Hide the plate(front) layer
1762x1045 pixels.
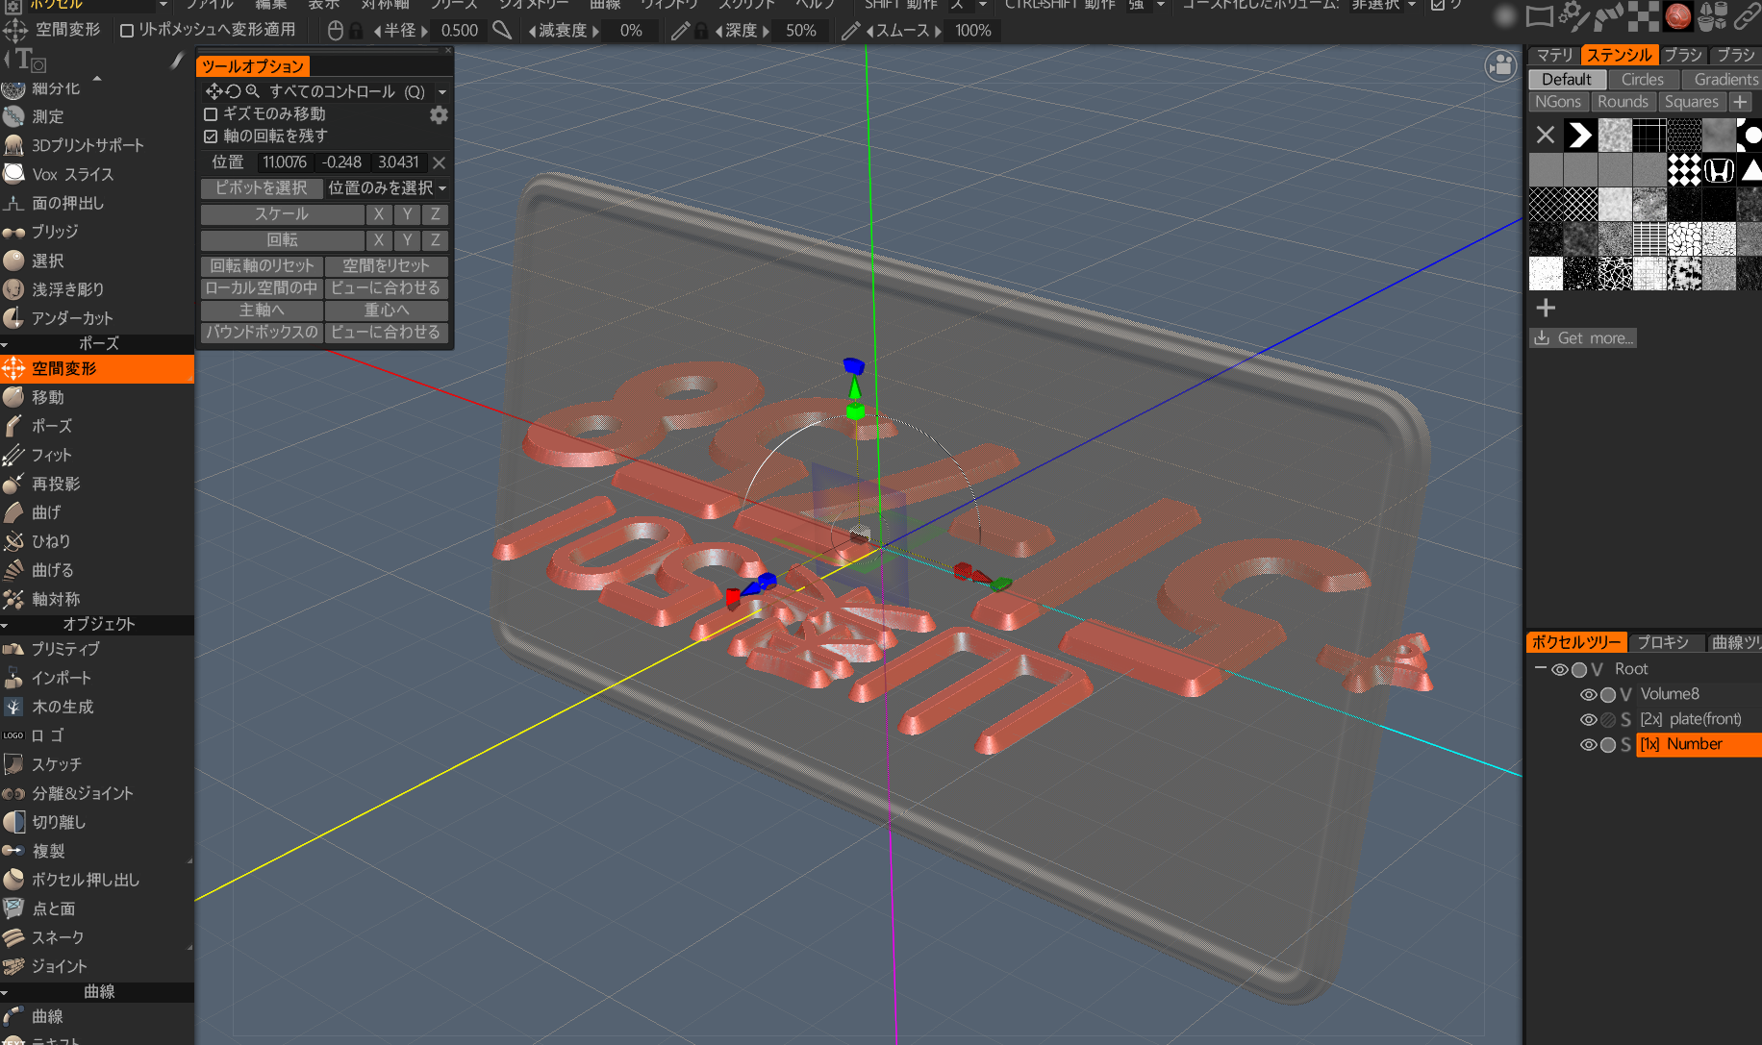[1589, 719]
